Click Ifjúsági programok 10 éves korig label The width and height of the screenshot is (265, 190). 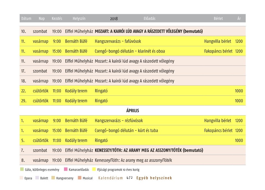118,170
